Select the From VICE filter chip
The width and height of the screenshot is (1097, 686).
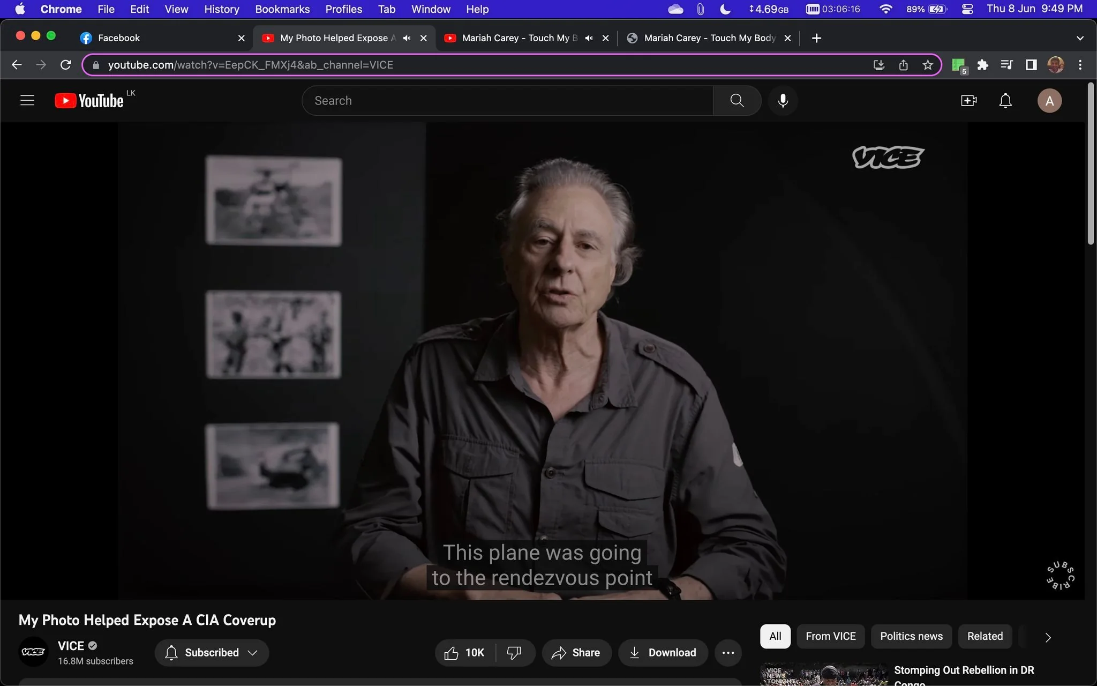830,636
